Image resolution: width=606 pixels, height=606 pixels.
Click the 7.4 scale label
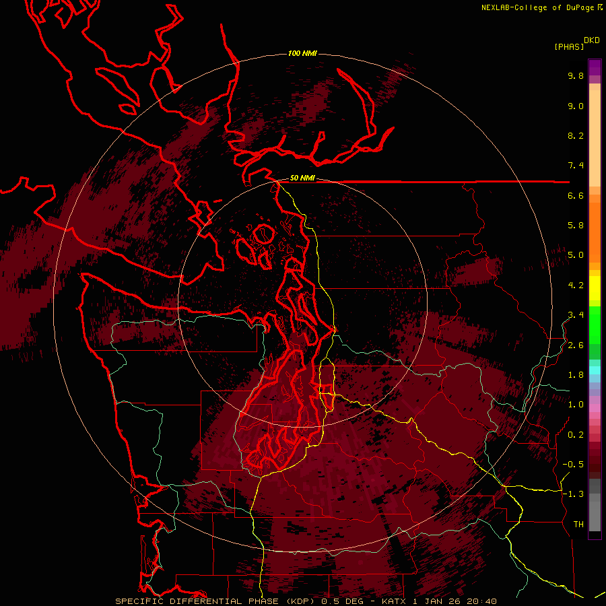pyautogui.click(x=576, y=166)
